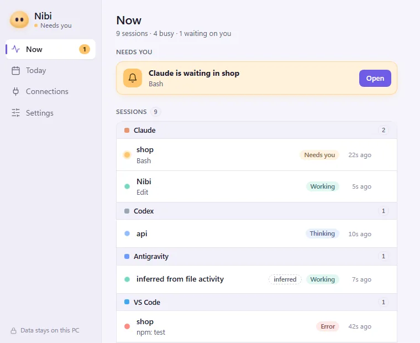Collapse the Claude sessions group header

256,131
